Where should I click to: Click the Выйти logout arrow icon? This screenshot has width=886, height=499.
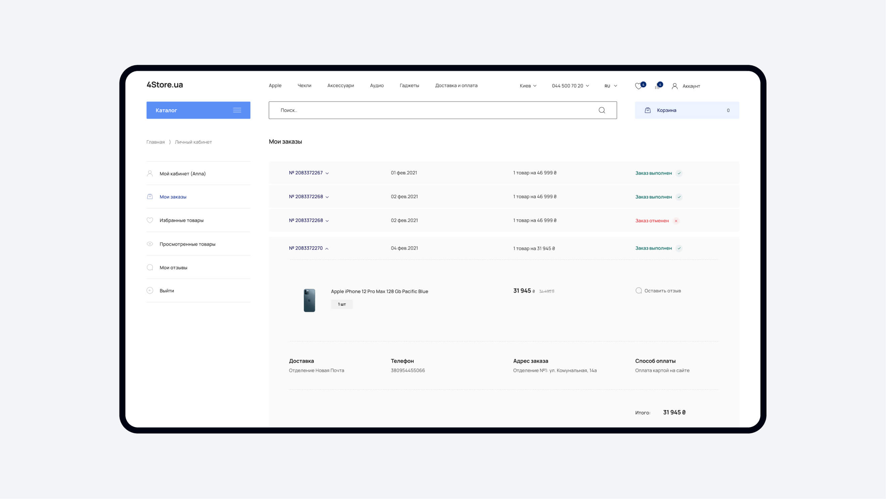tap(150, 291)
